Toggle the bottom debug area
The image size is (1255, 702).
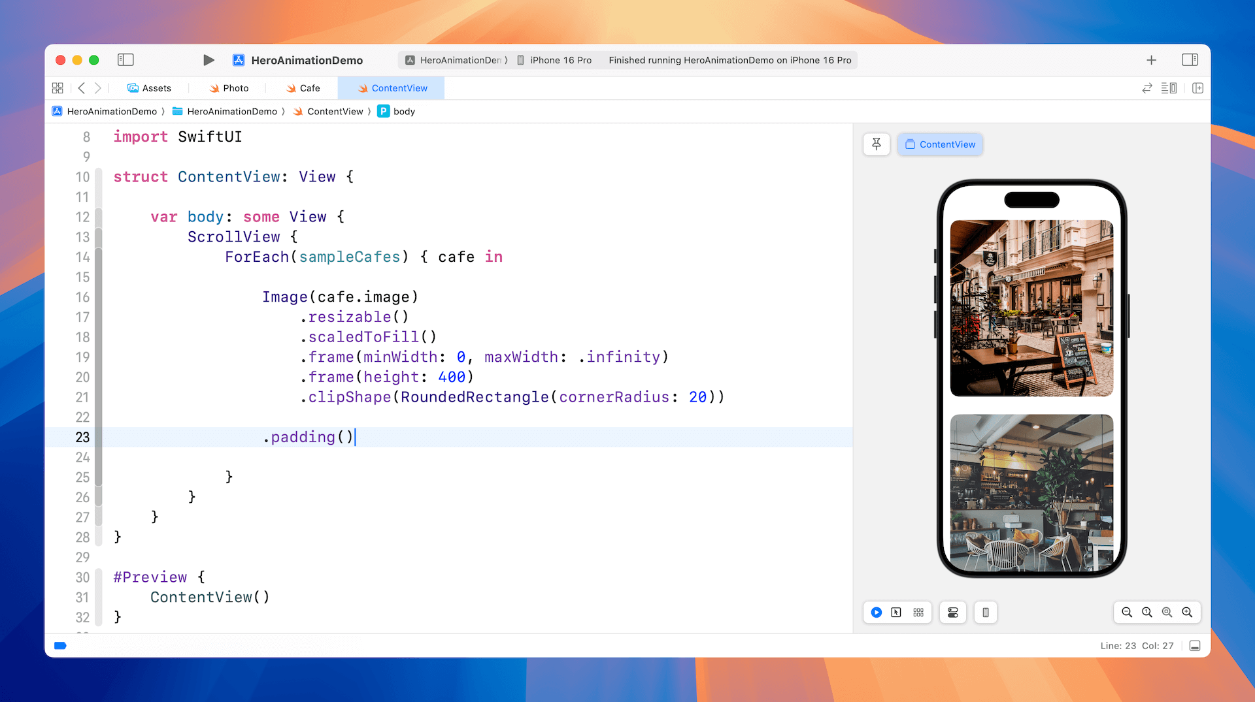point(1195,646)
